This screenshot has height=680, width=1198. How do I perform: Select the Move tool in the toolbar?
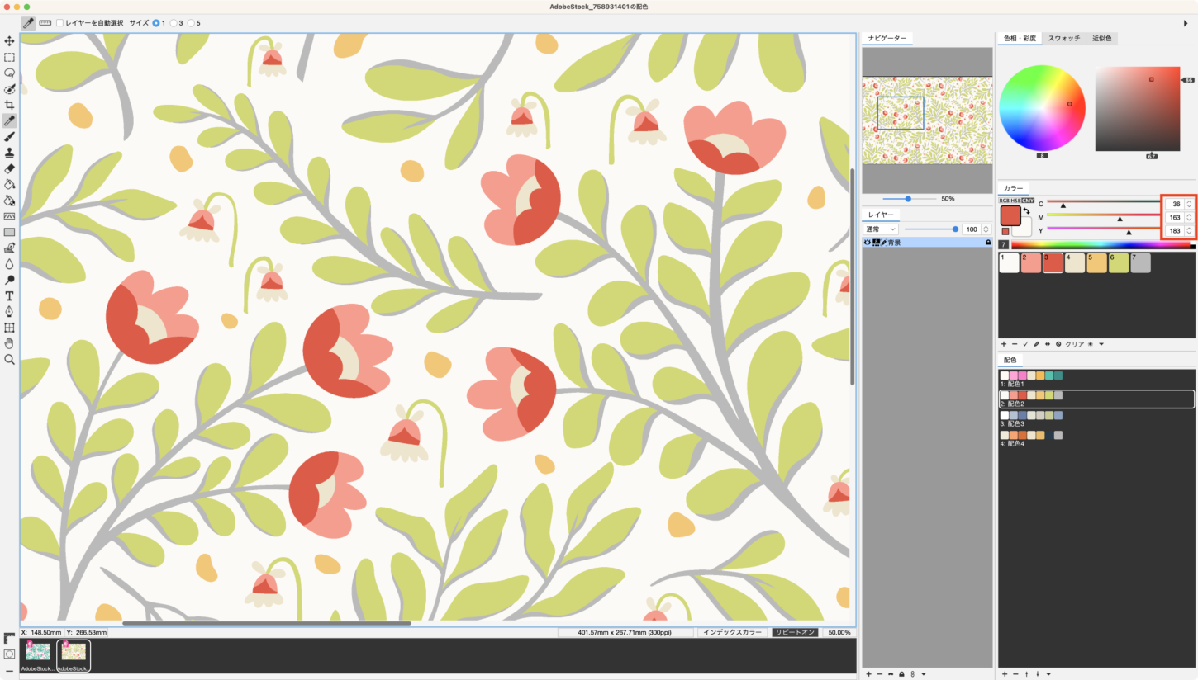[9, 41]
